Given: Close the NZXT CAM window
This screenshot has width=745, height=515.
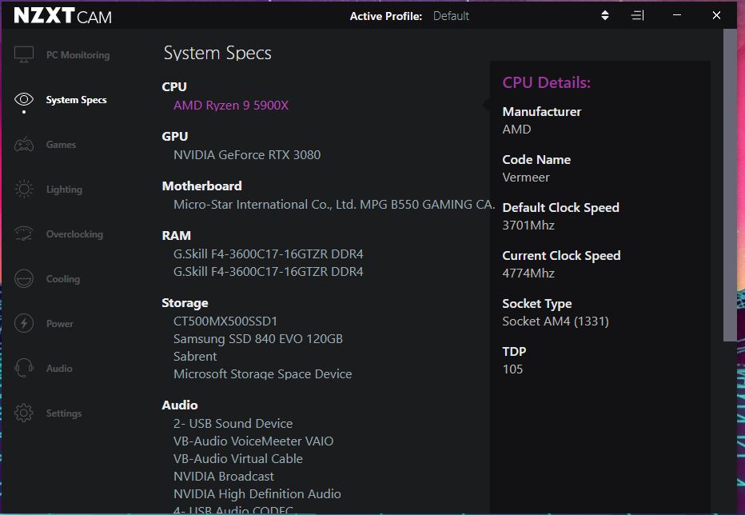Looking at the screenshot, I should (x=716, y=15).
